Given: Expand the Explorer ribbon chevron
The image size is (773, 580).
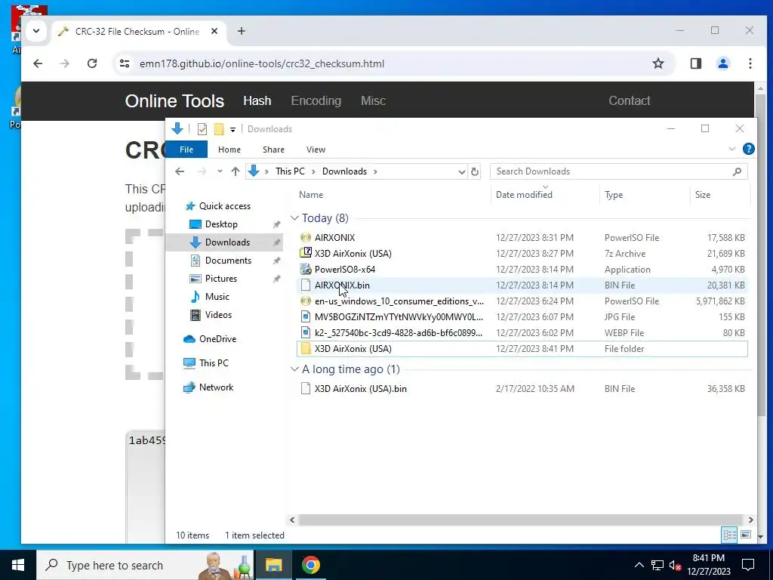Looking at the screenshot, I should coord(732,149).
